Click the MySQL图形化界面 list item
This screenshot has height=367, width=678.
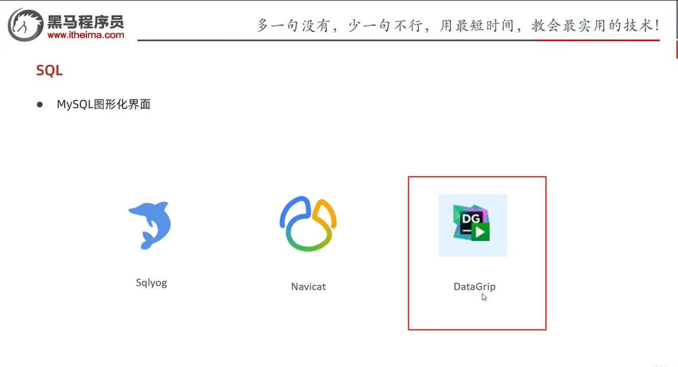tap(104, 104)
